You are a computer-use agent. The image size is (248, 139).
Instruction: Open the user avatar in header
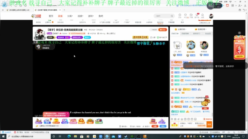tap(211, 16)
